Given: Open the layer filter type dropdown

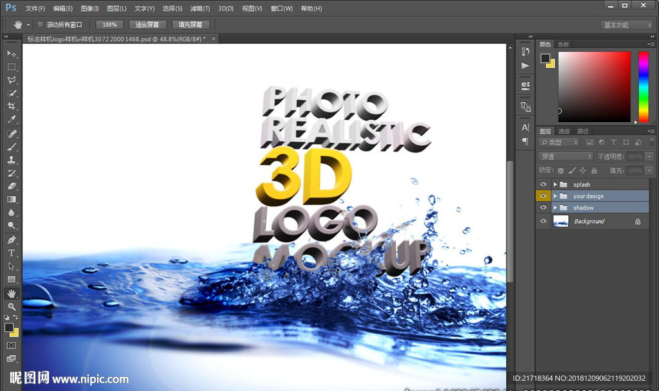Looking at the screenshot, I should click(559, 142).
